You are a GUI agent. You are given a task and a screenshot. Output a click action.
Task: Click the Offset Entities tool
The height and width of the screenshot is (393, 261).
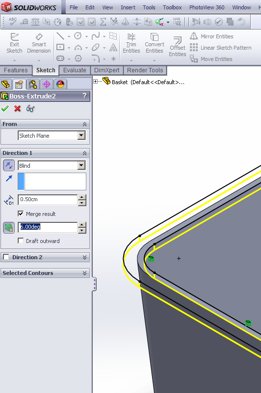[x=178, y=47]
